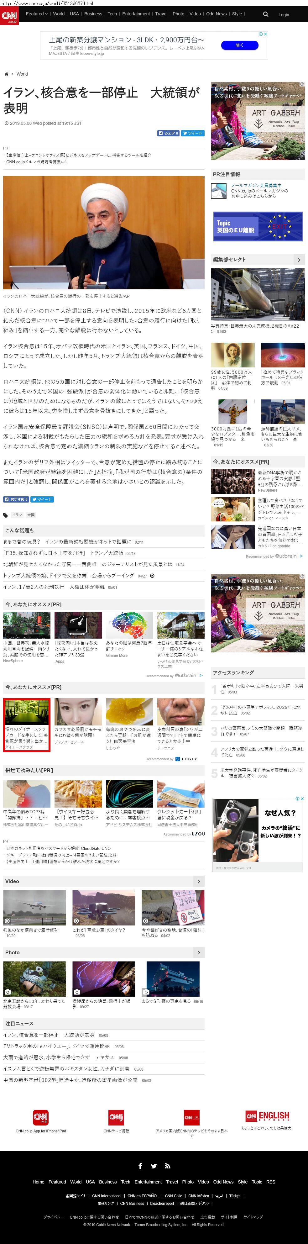Click Topic in footer navigation
This screenshot has width=308, height=1244.
click(x=257, y=1182)
